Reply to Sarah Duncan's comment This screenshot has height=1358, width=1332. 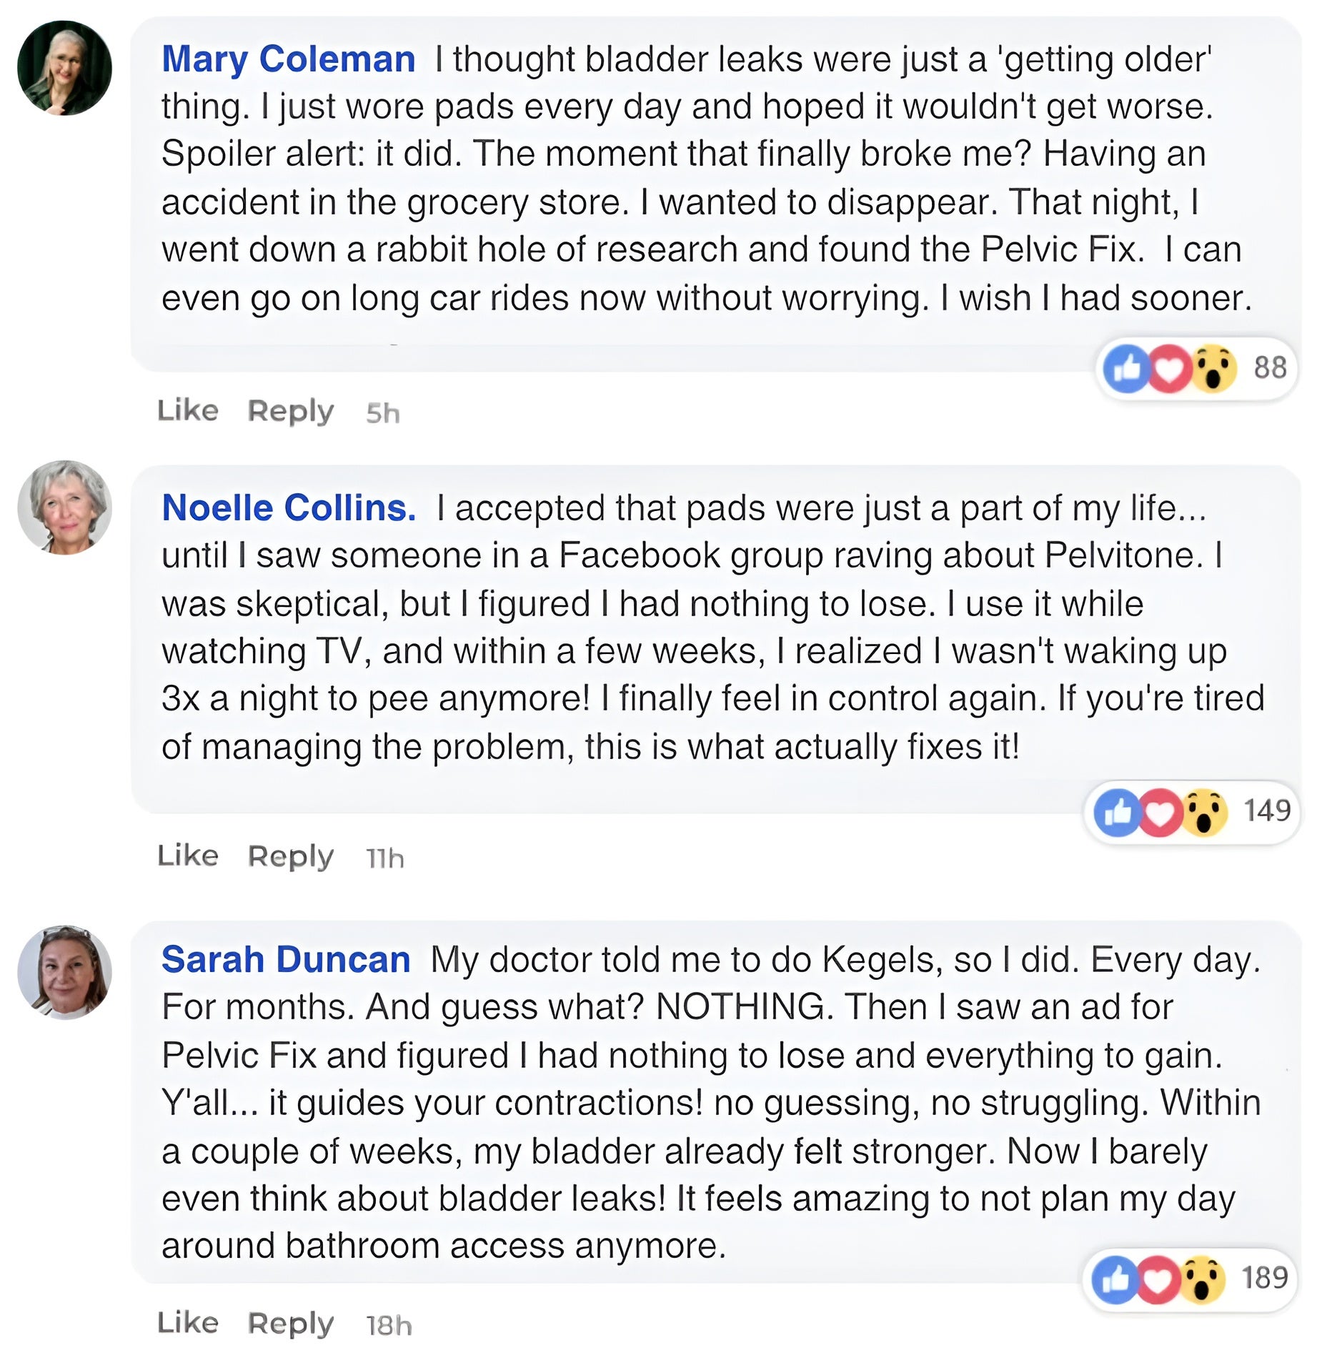click(x=290, y=1324)
